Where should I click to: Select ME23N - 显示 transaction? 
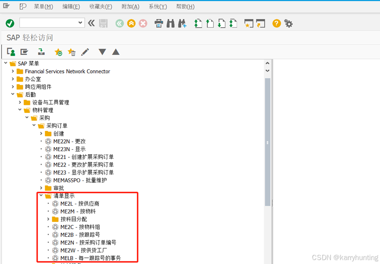click(69, 149)
